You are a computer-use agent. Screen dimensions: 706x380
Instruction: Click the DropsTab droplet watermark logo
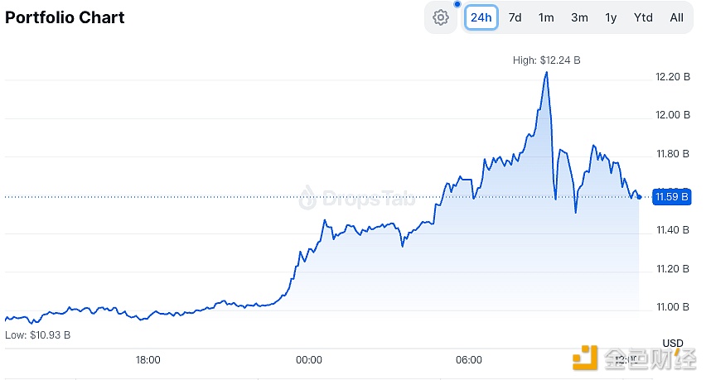click(x=309, y=197)
